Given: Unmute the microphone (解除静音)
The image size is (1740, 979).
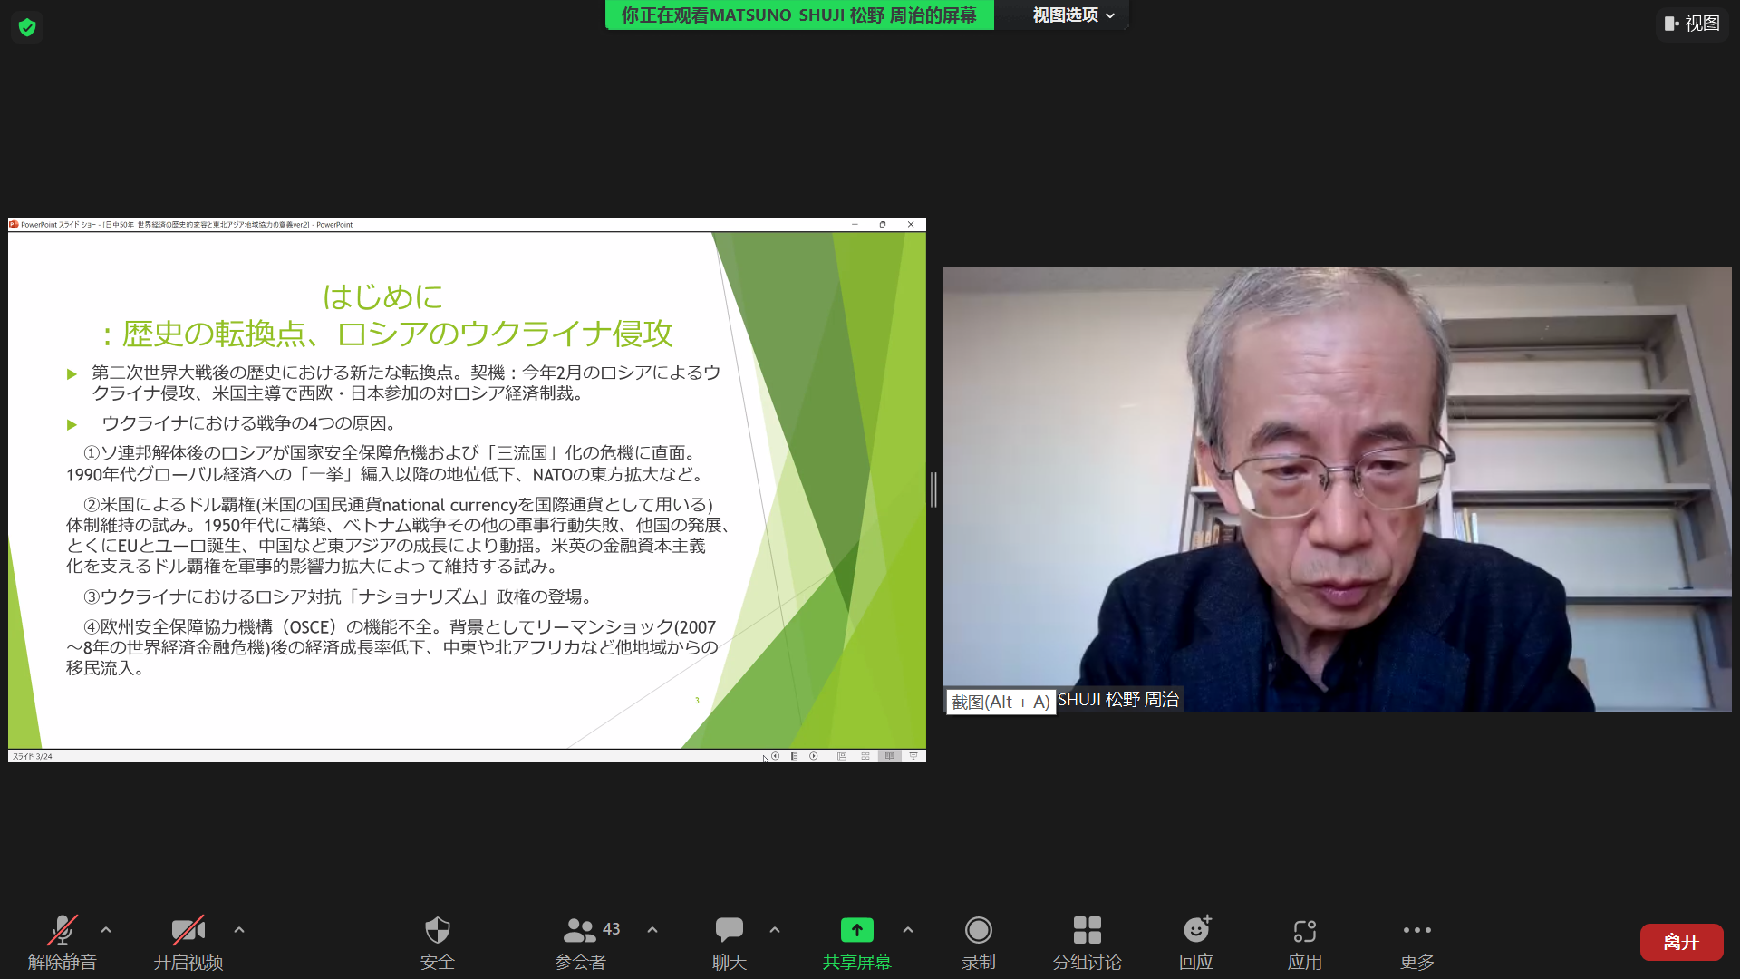Looking at the screenshot, I should [62, 931].
